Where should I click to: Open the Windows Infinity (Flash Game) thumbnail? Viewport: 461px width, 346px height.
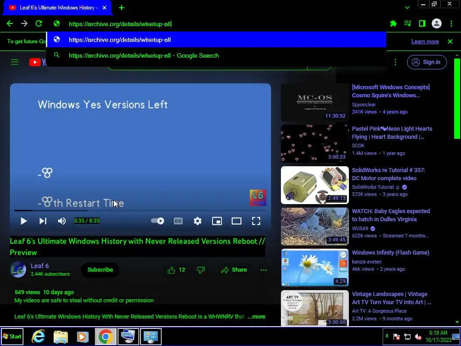[x=315, y=268]
